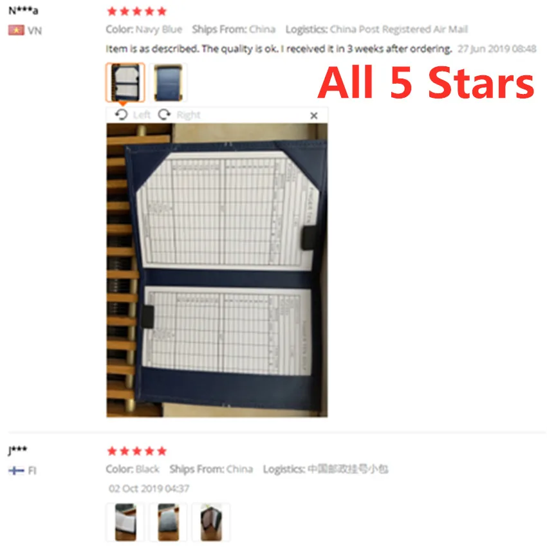Open third thumbnail in Finland review
The height and width of the screenshot is (547, 547).
(210, 522)
